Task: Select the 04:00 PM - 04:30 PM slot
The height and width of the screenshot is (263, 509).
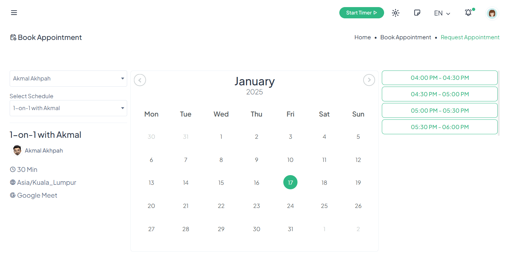Action: click(439, 78)
